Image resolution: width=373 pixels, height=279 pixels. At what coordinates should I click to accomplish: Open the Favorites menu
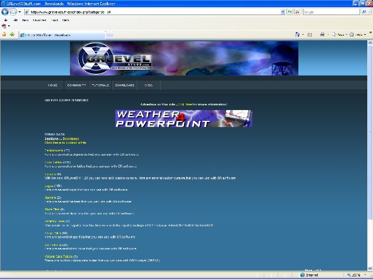tap(39, 20)
